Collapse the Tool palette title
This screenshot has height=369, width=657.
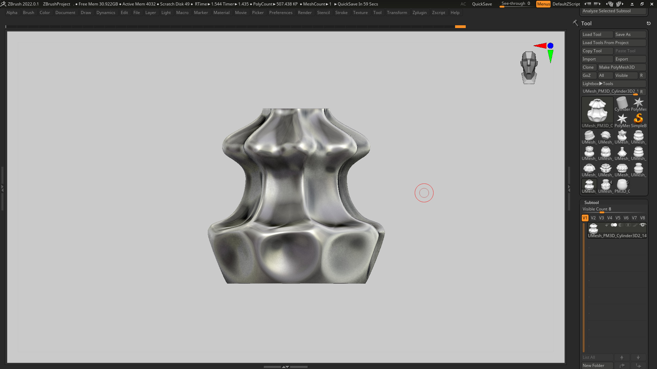pos(586,23)
